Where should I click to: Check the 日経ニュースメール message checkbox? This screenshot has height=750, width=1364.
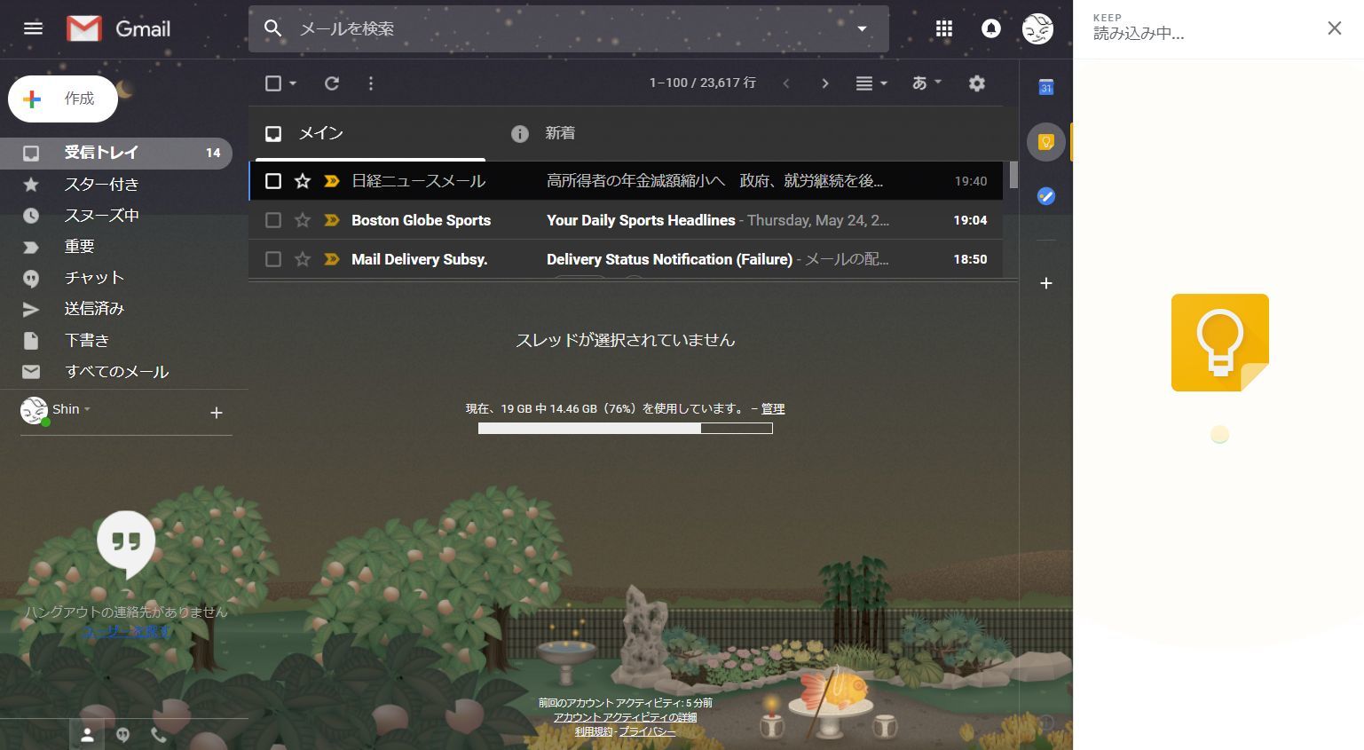tap(273, 181)
